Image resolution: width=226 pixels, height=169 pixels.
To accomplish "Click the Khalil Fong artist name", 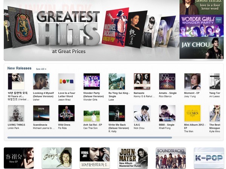I will 165,128.
